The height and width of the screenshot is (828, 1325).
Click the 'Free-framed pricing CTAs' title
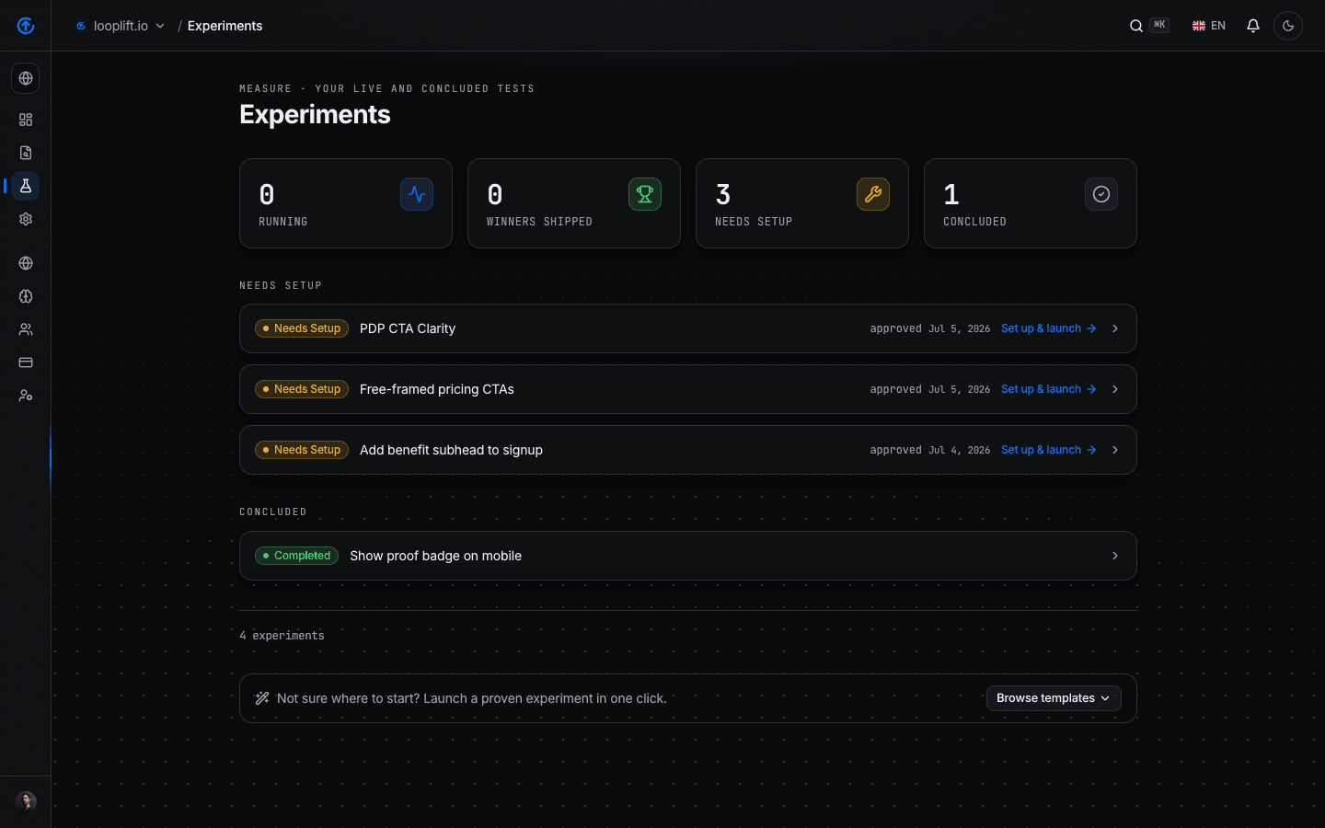click(x=437, y=389)
